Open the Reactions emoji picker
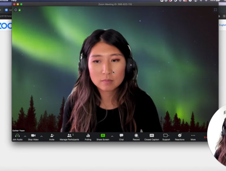Screen dimensions: 226x171 coord(180,136)
